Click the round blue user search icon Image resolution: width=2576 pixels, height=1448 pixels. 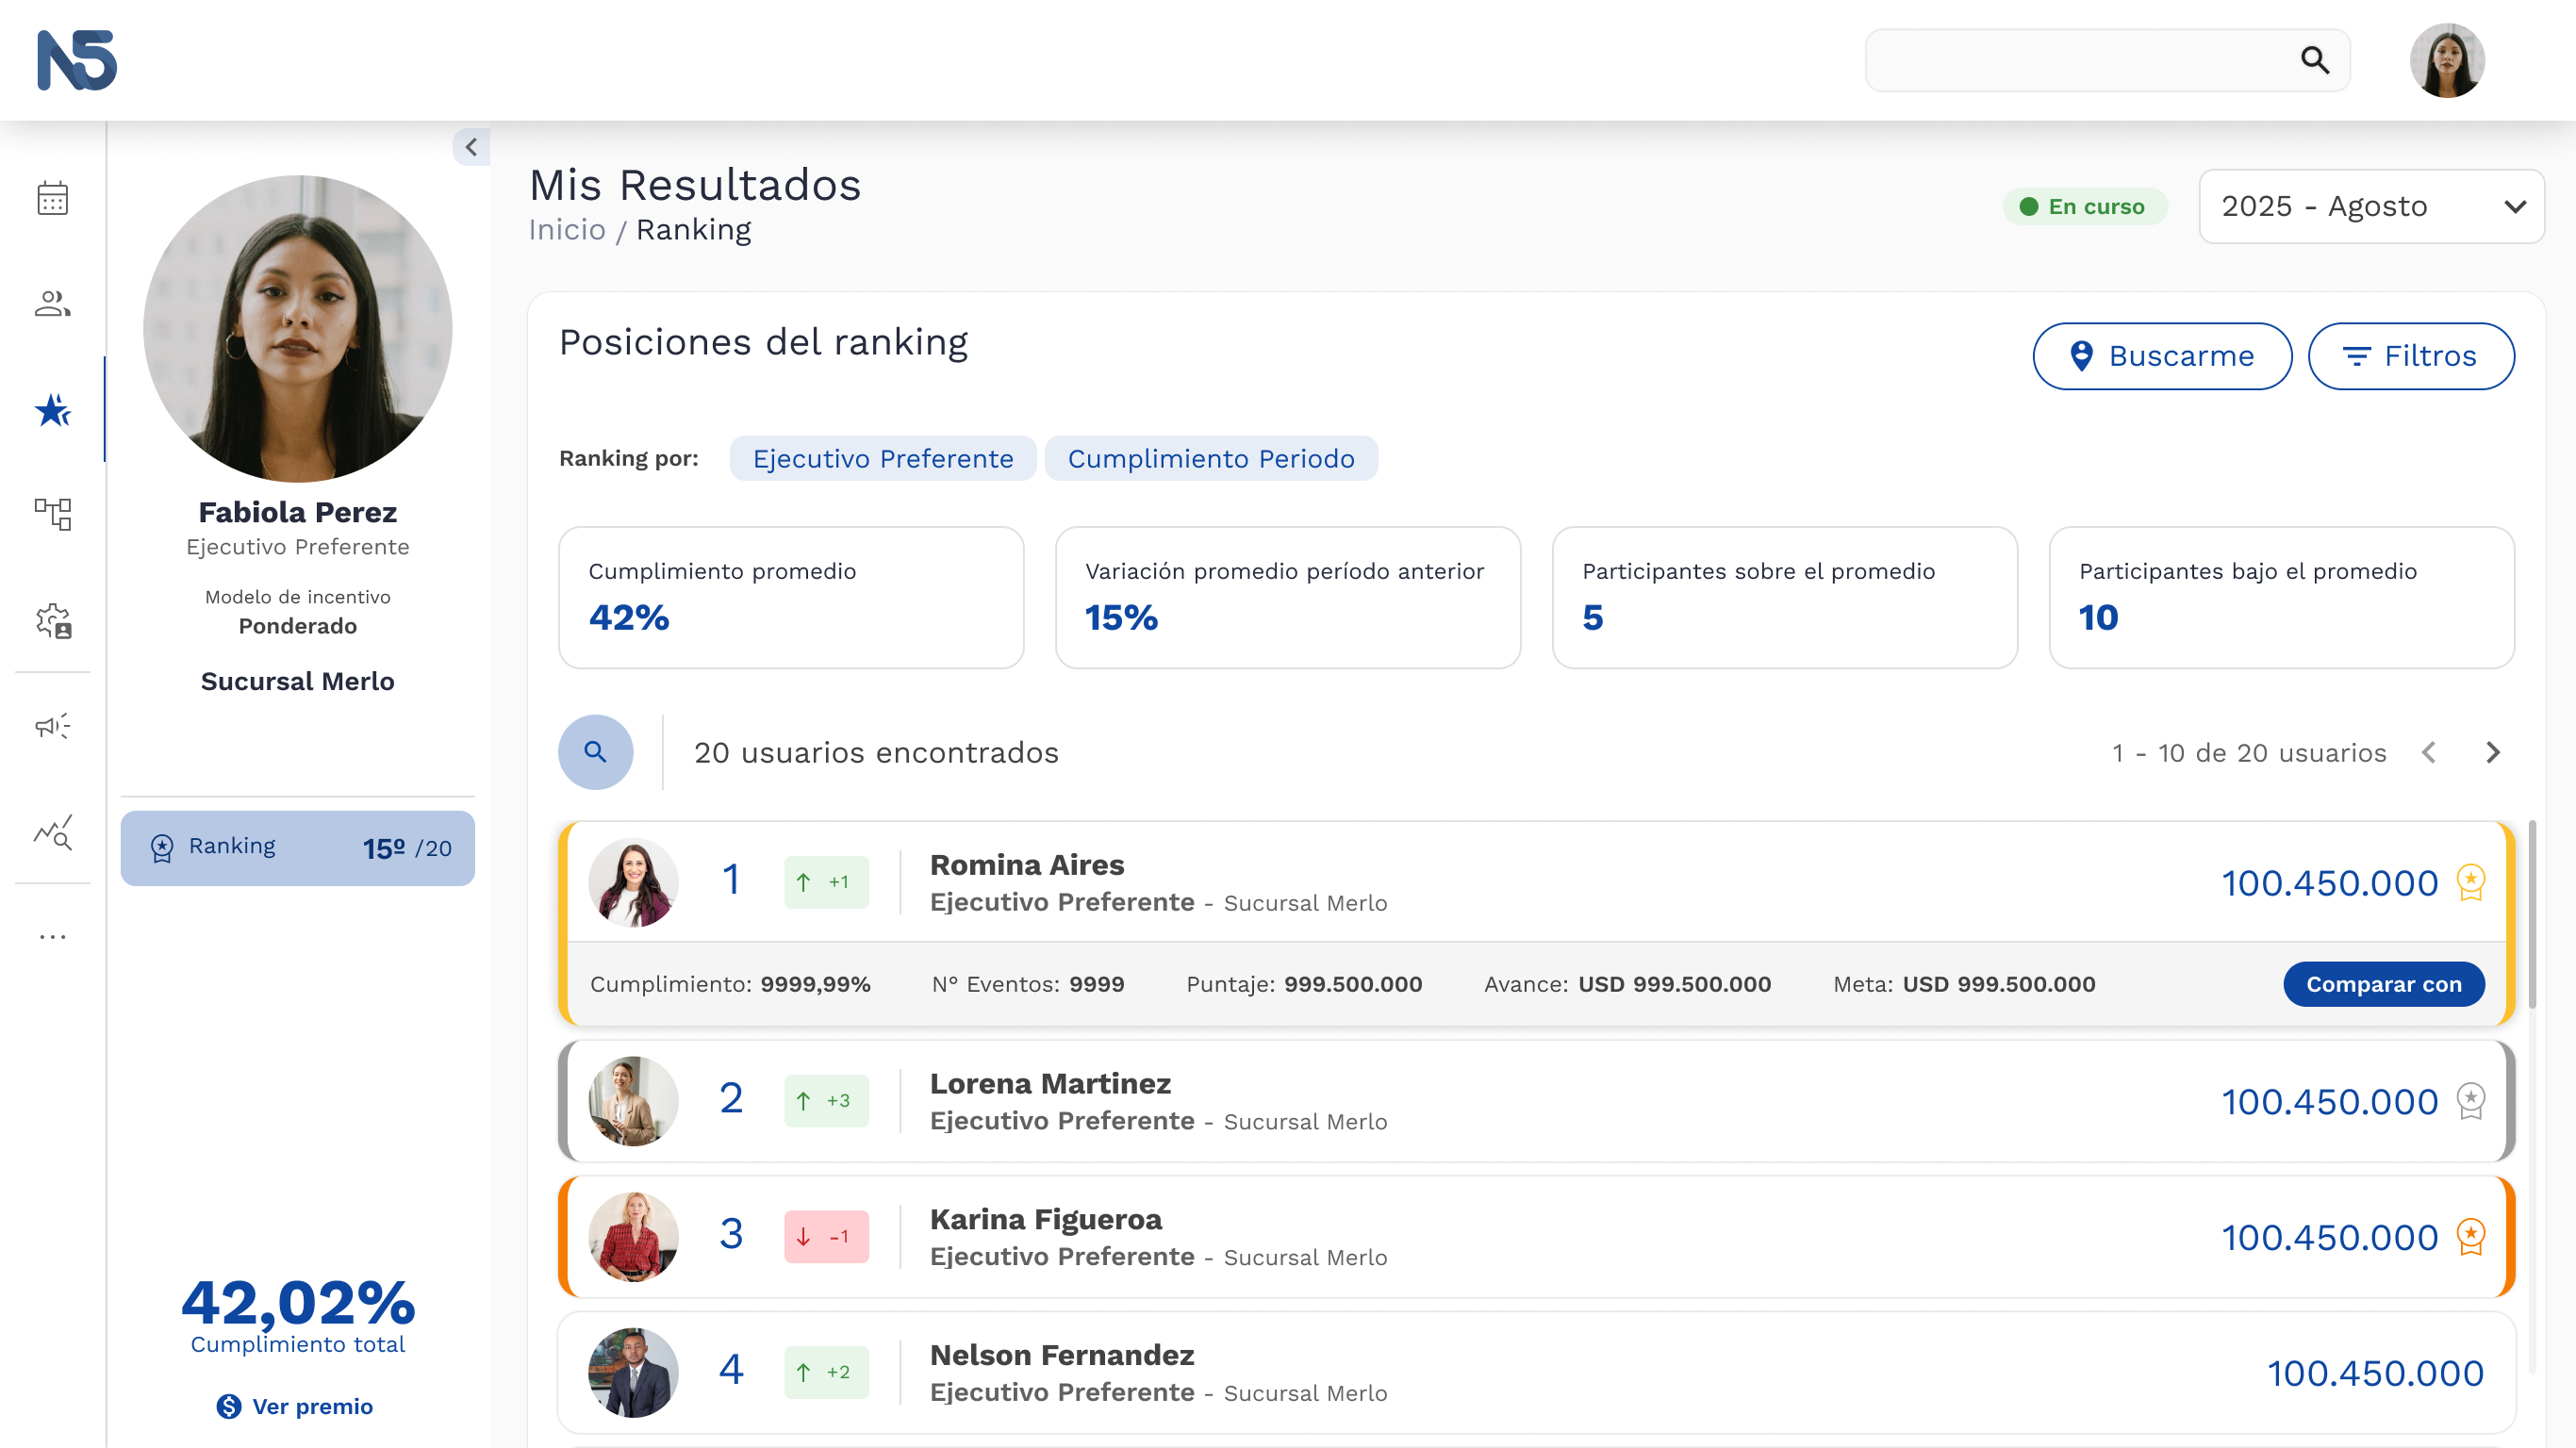(595, 752)
